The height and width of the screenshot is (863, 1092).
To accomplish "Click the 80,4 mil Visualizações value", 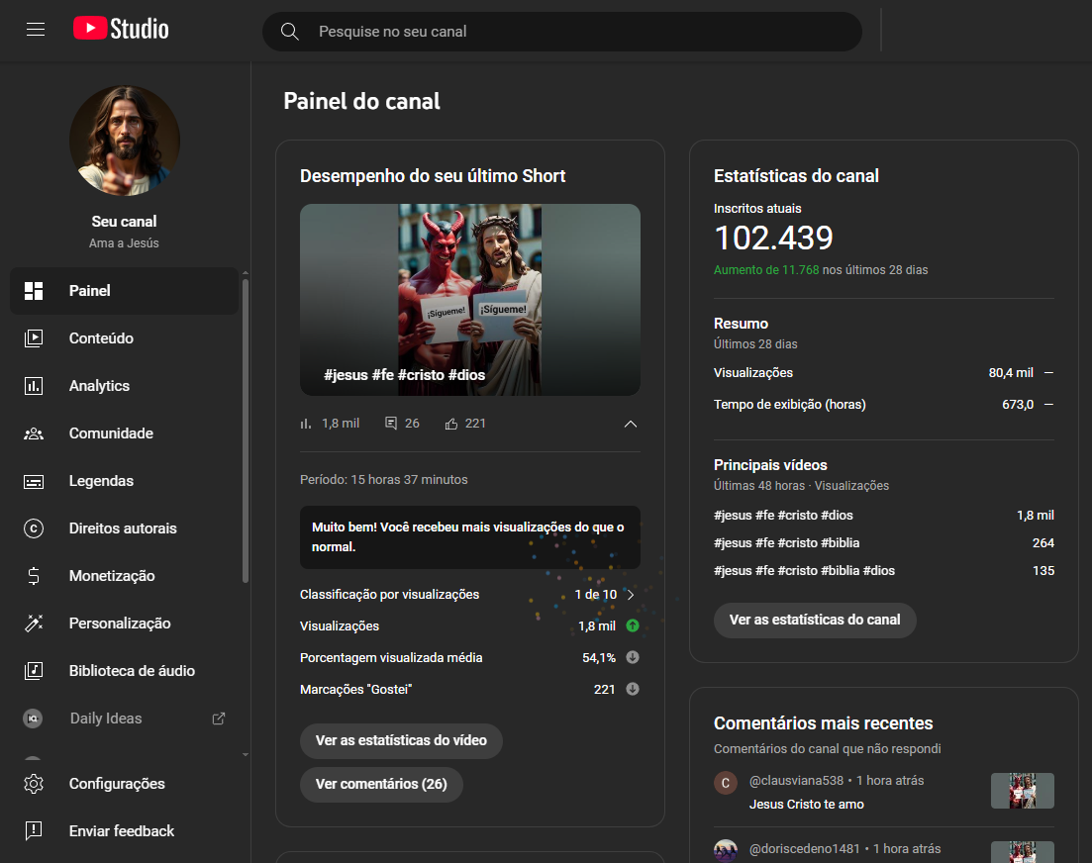I will tap(1011, 373).
